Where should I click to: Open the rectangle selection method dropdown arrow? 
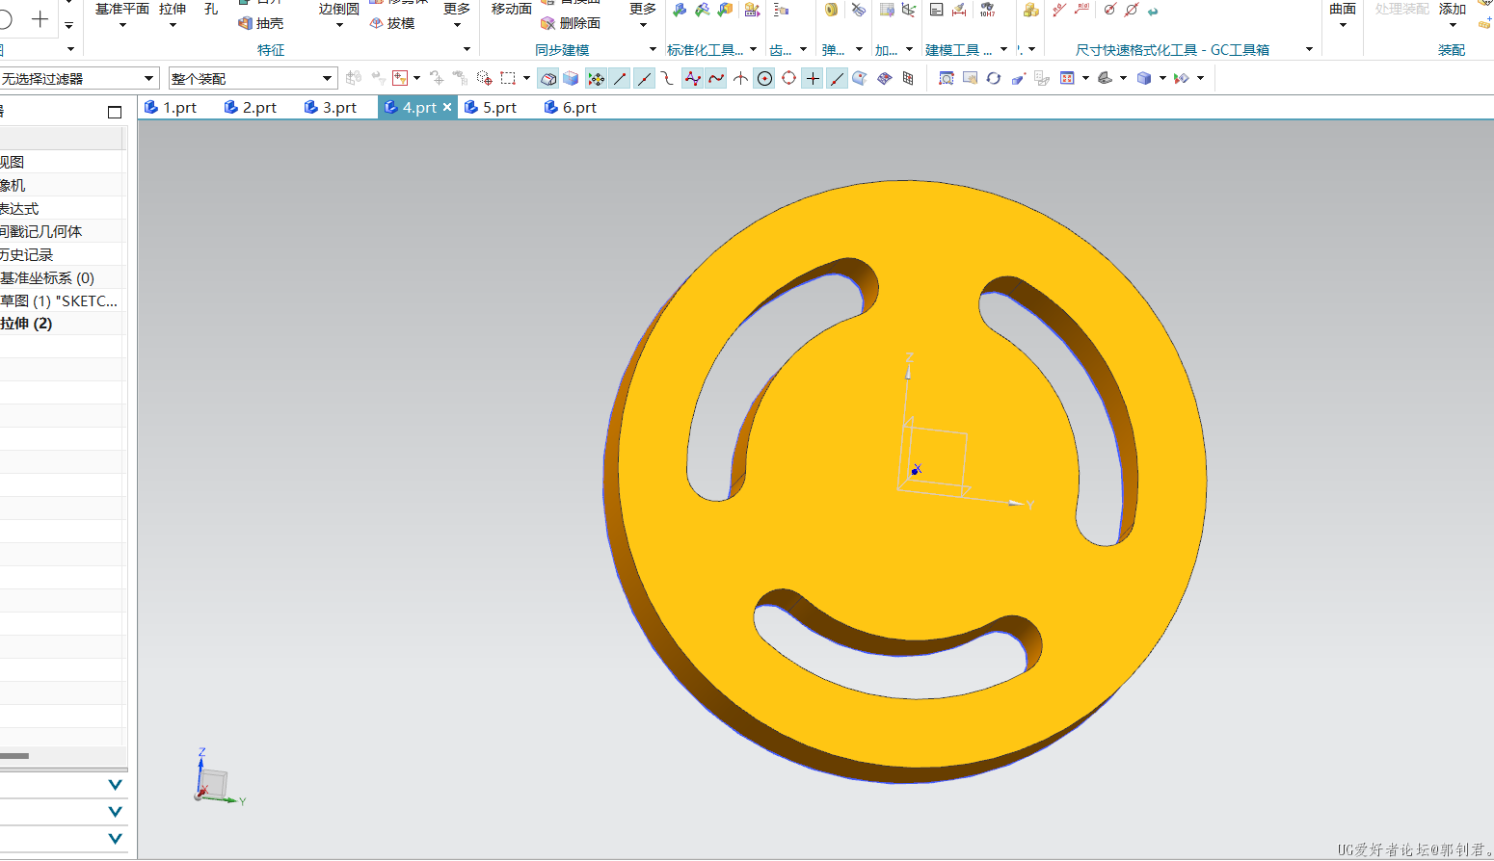click(526, 78)
